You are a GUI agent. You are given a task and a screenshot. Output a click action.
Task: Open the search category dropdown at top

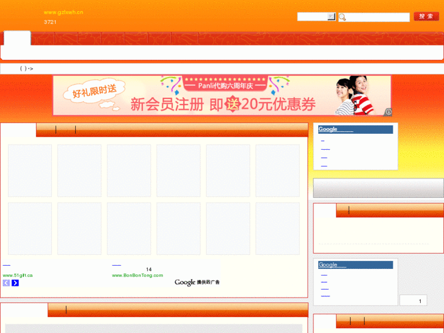pos(316,16)
